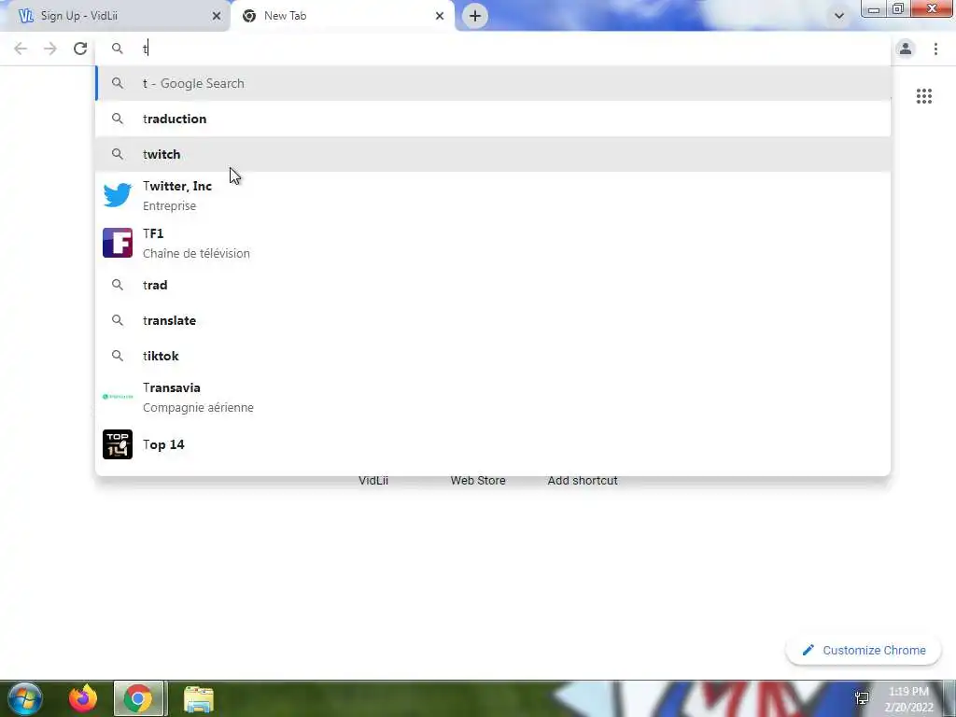
Task: Click the browser back arrow
Action: pos(21,49)
